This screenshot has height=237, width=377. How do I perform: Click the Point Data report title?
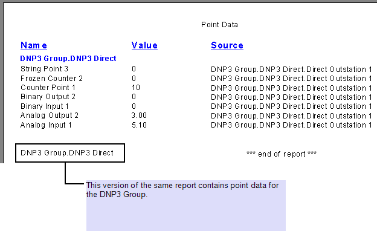(219, 25)
